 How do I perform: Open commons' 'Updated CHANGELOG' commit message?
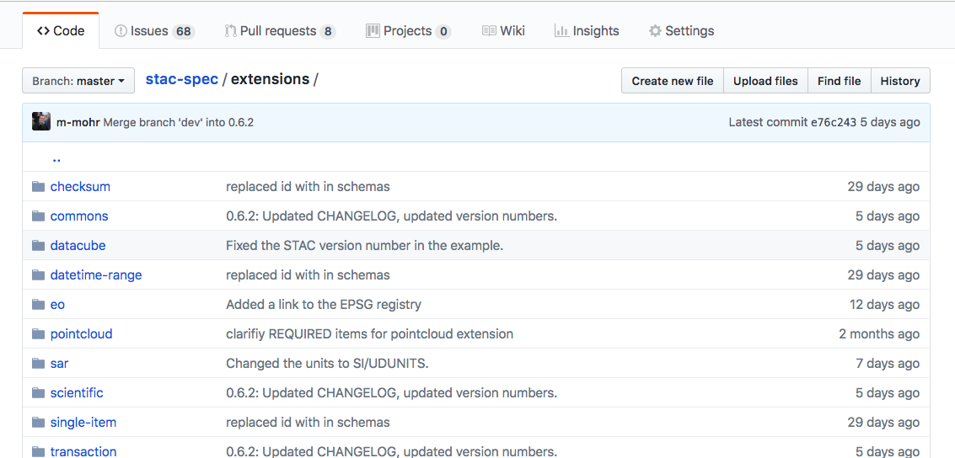392,216
